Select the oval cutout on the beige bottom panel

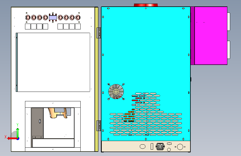tap(143, 147)
